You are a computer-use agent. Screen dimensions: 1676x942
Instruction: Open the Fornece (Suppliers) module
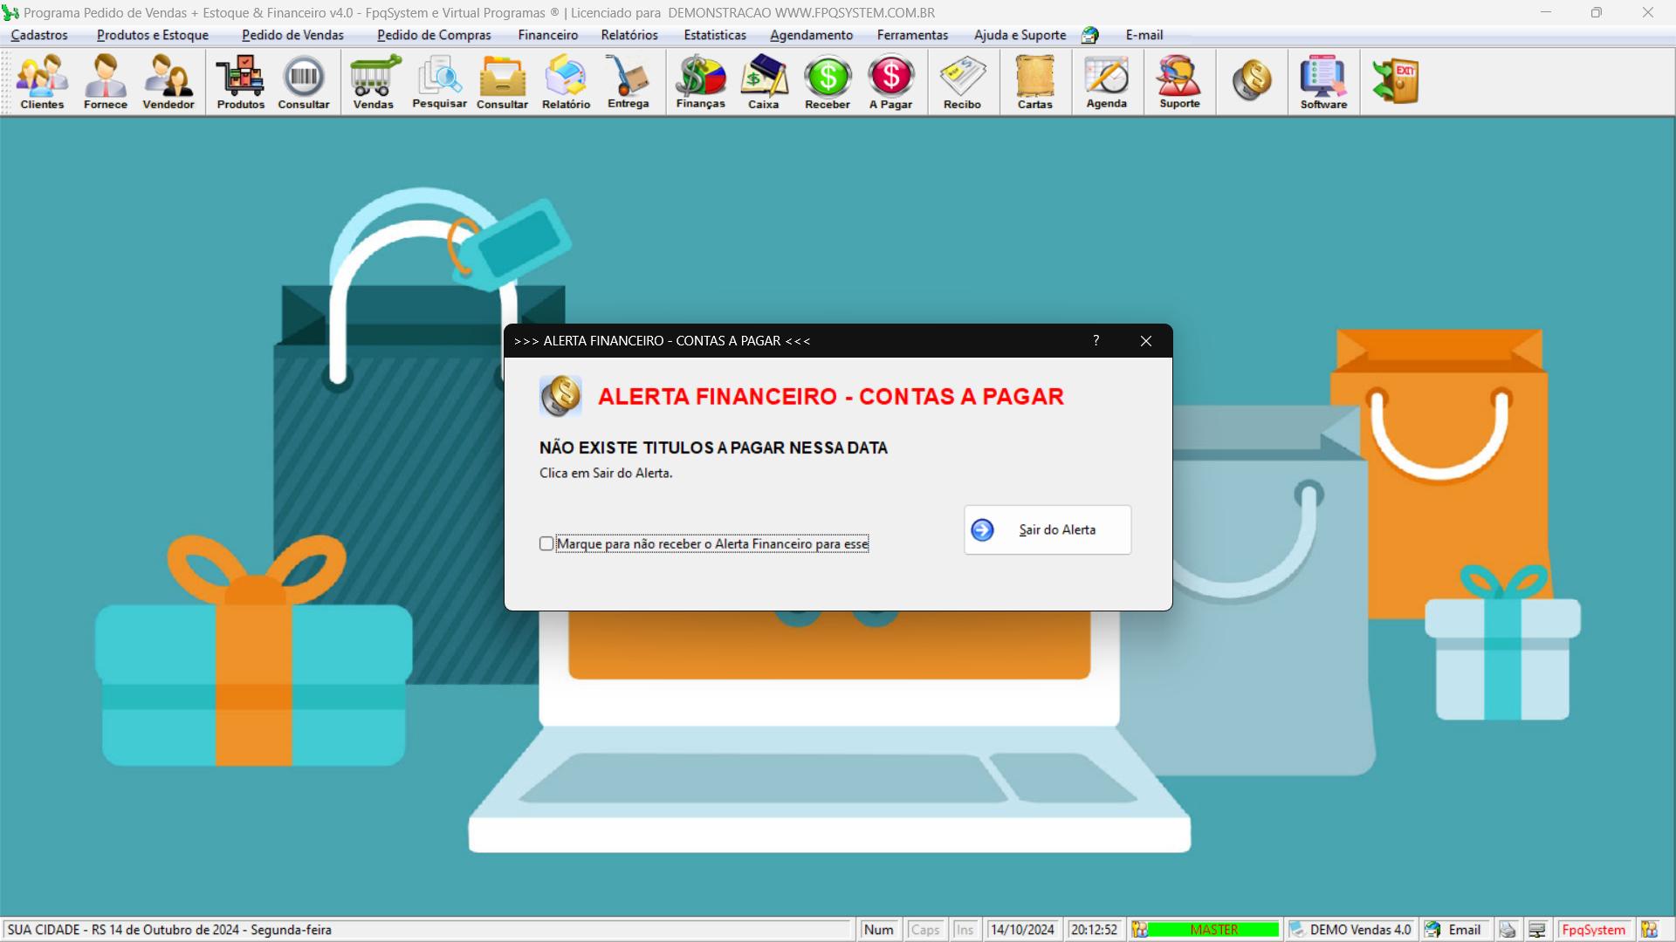106,82
